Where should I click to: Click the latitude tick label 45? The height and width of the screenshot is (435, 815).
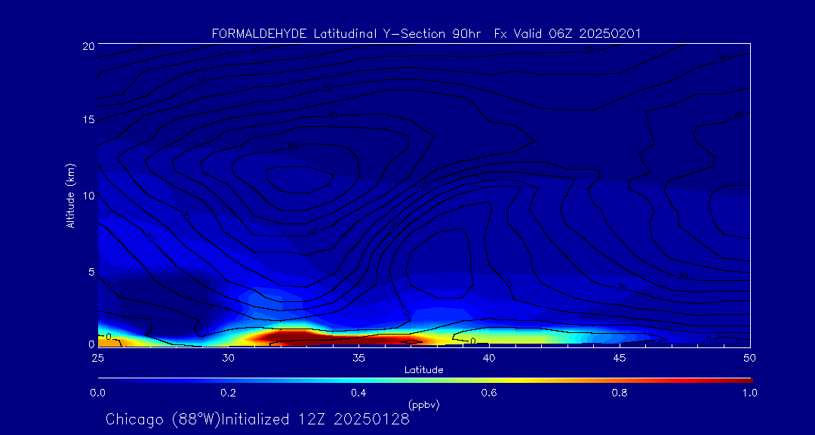coord(619,357)
